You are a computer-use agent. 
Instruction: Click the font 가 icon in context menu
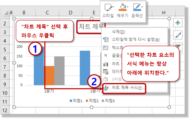point(106,55)
